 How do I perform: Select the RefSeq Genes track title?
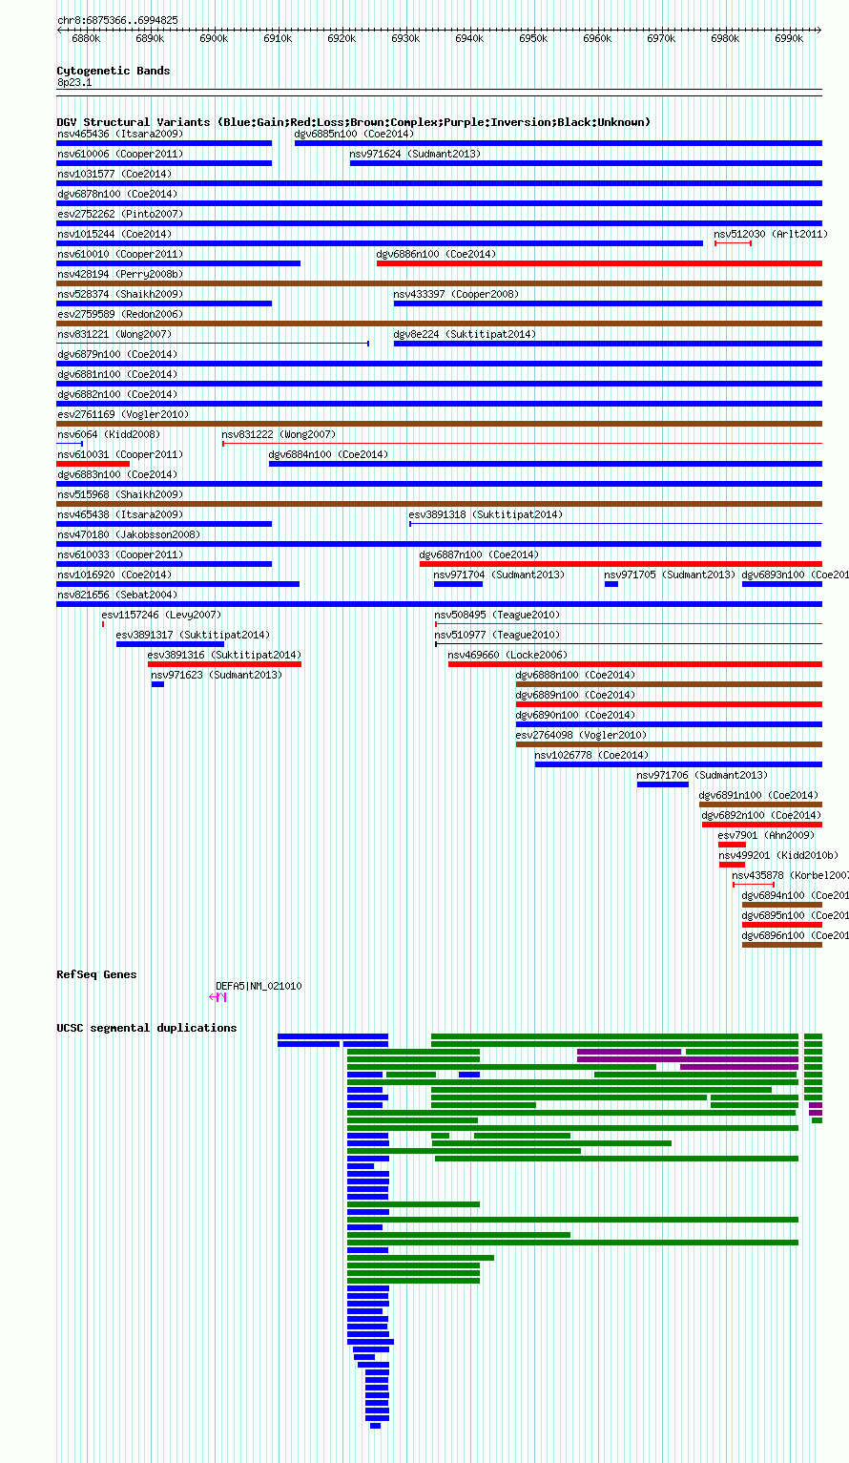[96, 974]
